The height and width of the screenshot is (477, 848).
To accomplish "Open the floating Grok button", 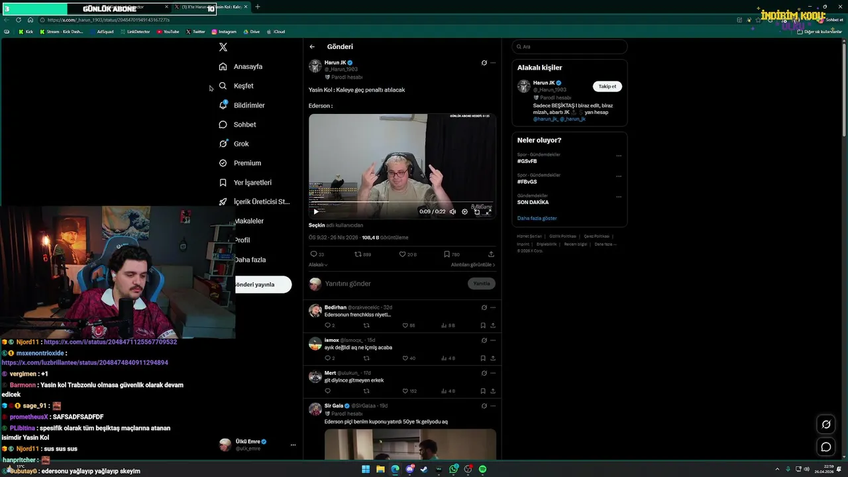I will pyautogui.click(x=826, y=425).
